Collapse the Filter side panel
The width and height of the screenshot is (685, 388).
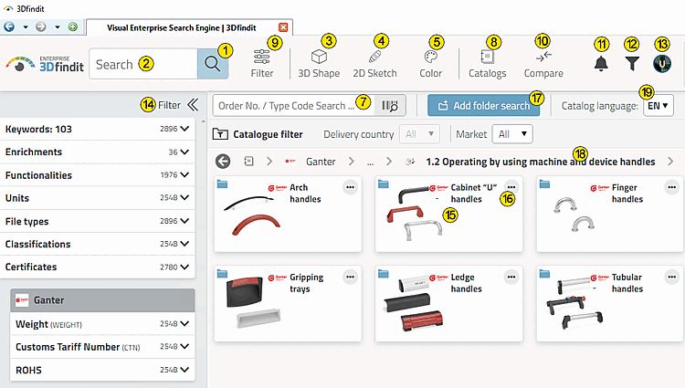(193, 105)
